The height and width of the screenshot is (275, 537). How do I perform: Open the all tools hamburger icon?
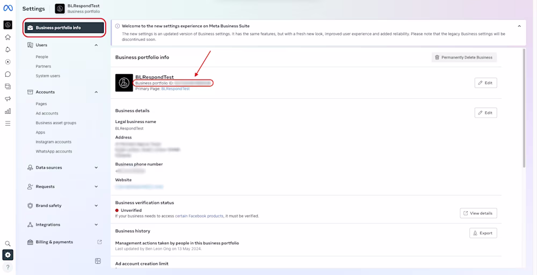[8, 124]
